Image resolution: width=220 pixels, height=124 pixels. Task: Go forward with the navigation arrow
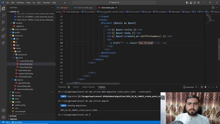coord(69,2)
